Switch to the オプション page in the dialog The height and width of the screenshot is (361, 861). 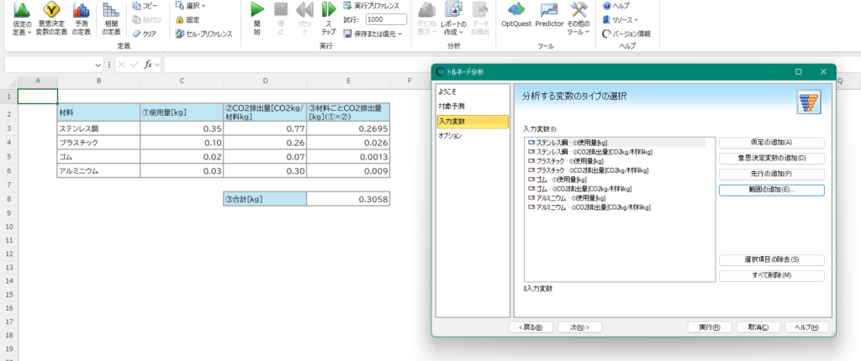451,136
